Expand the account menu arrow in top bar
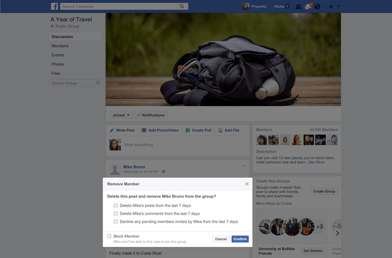The height and width of the screenshot is (258, 392). point(338,6)
